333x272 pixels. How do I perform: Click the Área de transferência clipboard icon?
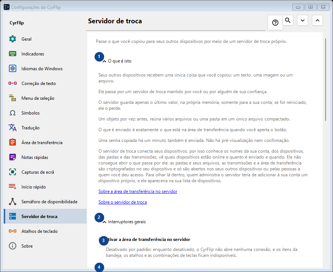pos(13,142)
